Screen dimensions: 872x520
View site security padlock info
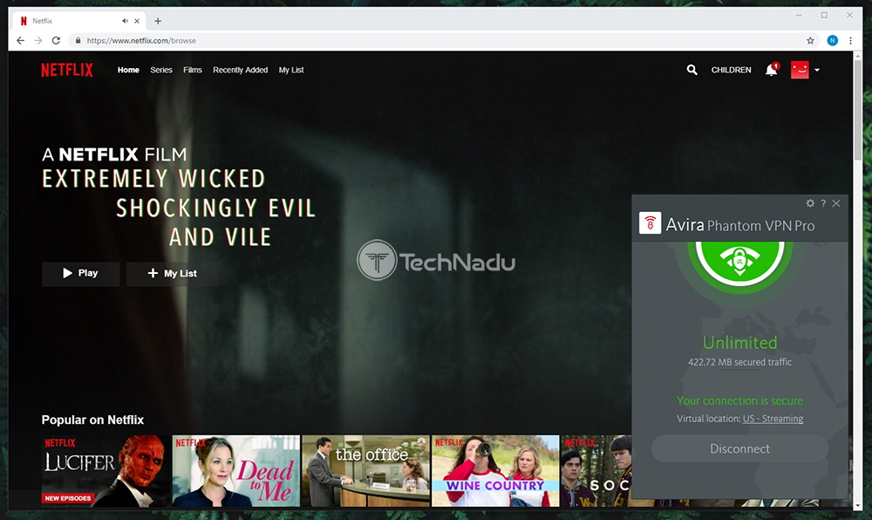(78, 41)
